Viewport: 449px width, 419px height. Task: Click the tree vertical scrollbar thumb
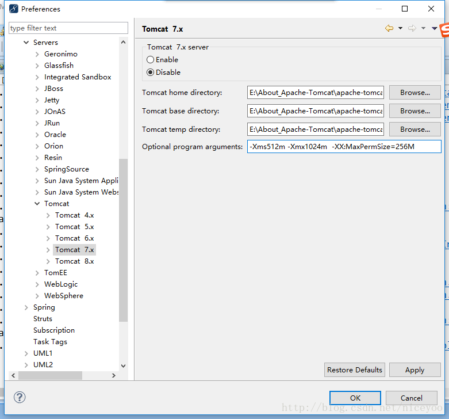(124, 240)
